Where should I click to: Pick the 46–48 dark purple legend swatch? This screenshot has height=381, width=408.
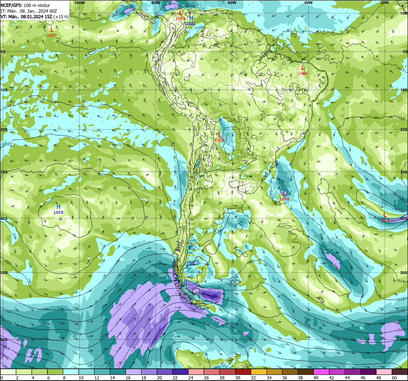point(368,372)
